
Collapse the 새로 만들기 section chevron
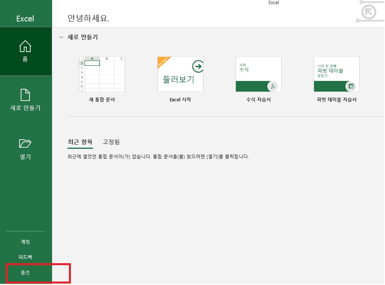[61, 37]
